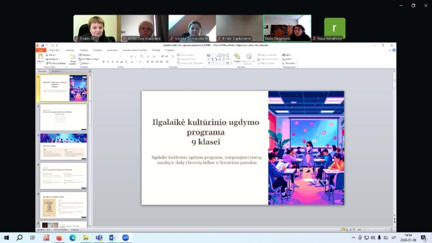Switch to the Design ribbon tab
This screenshot has width=432, height=243.
84,50
